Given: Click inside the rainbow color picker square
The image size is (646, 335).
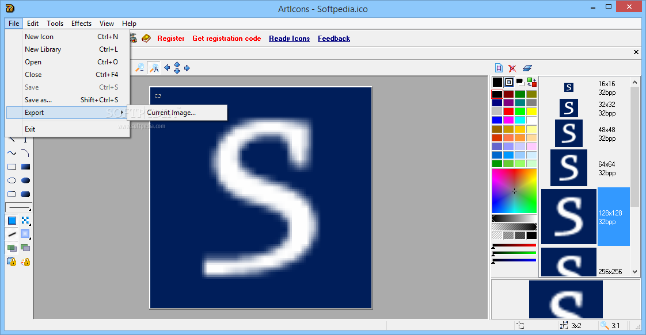Looking at the screenshot, I should pyautogui.click(x=514, y=191).
